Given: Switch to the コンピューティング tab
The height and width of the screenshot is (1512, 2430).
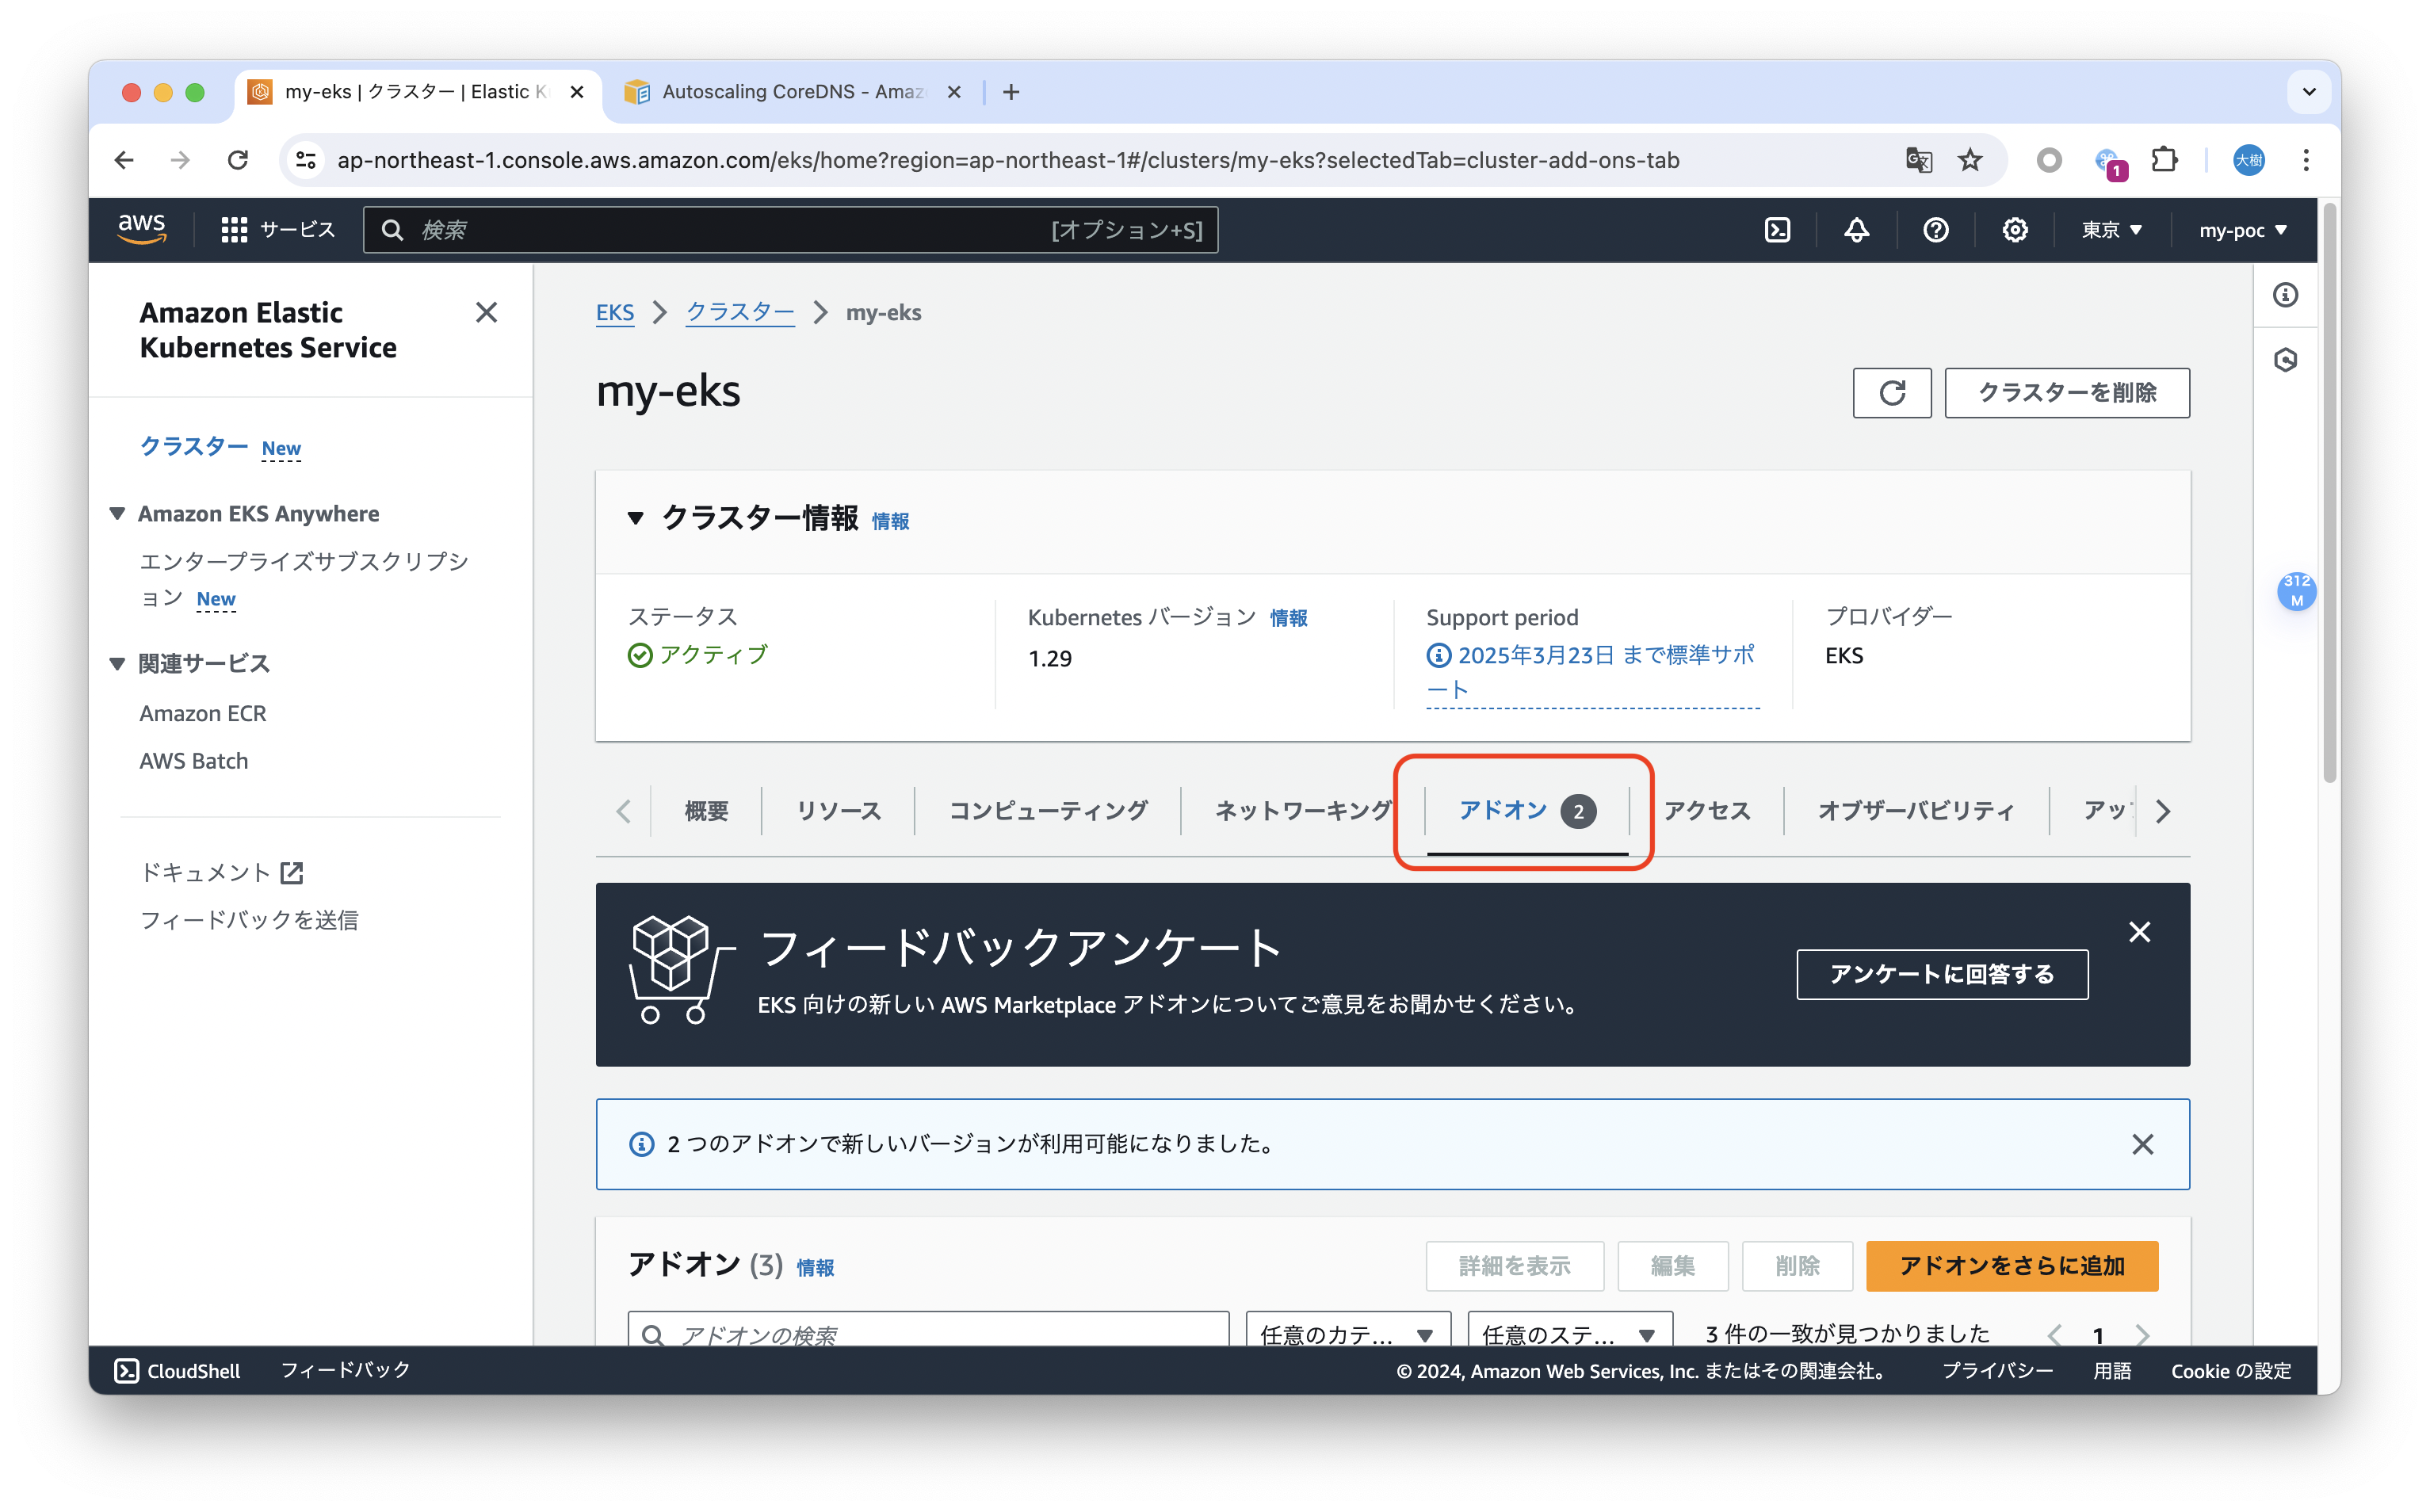Looking at the screenshot, I should (1047, 811).
